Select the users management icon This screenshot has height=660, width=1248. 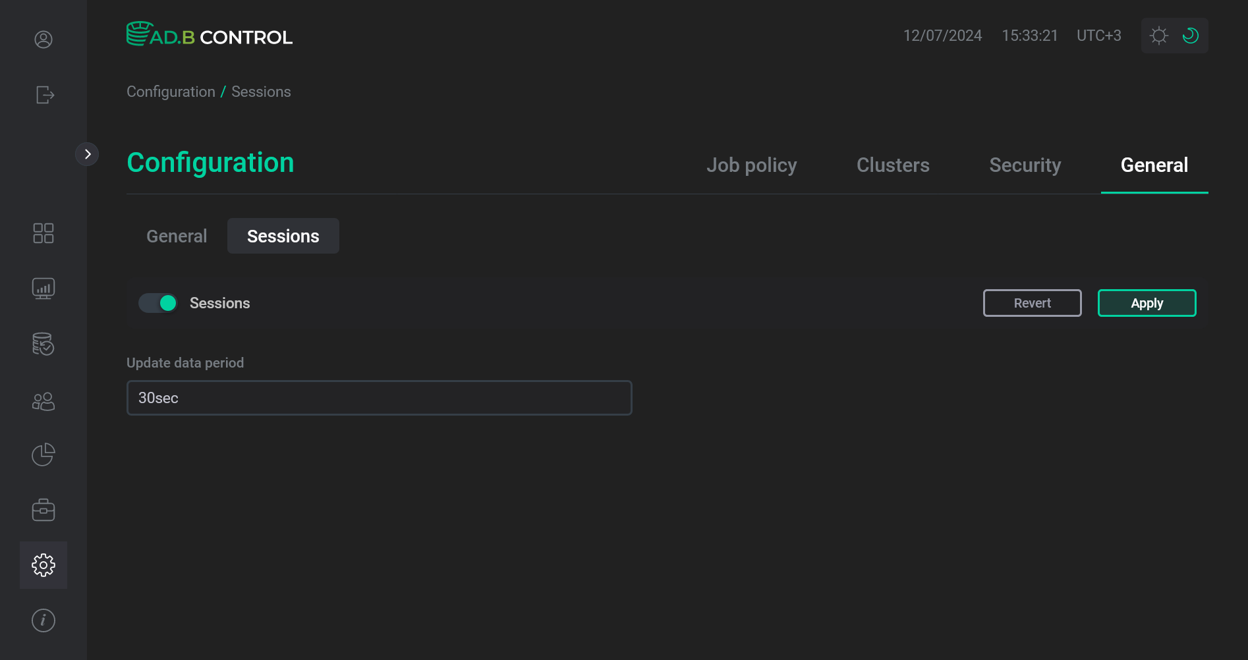(x=43, y=401)
